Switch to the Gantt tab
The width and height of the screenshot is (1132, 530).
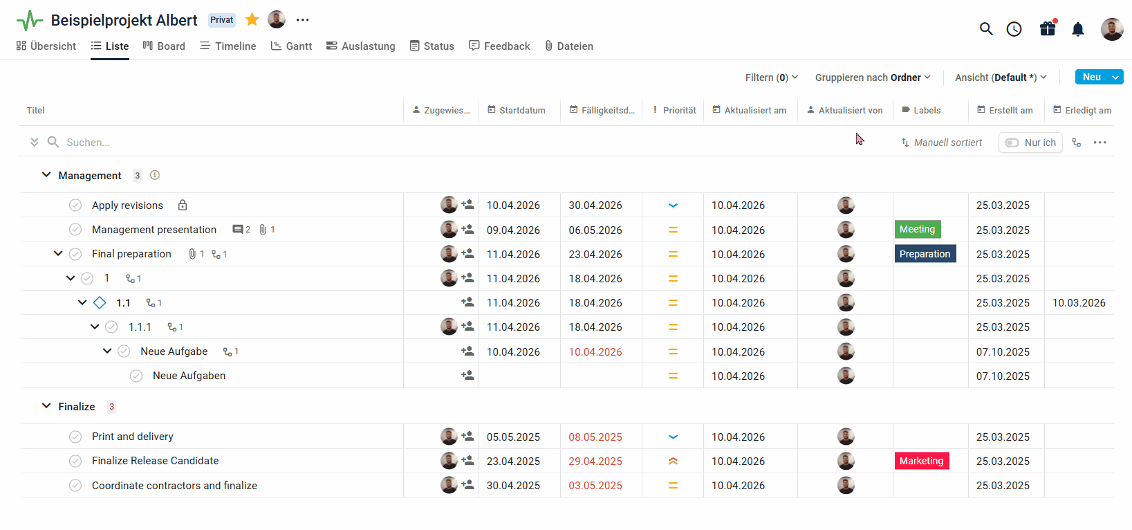pyautogui.click(x=291, y=46)
